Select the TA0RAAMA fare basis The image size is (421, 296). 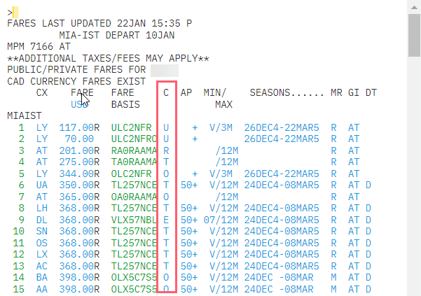(x=134, y=162)
